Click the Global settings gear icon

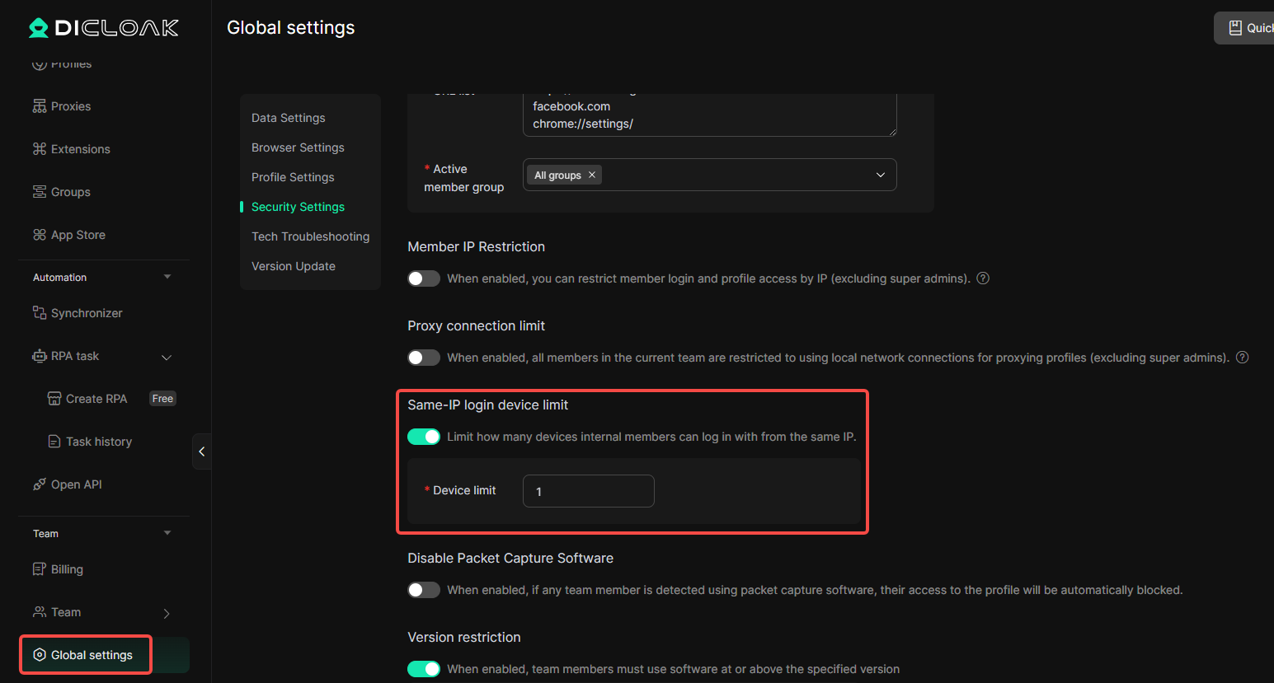40,655
